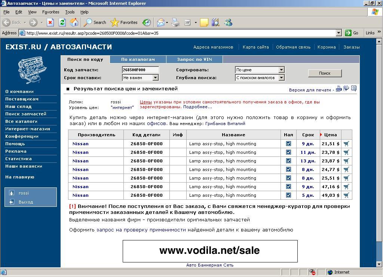Stop page loading with the red X icon

(x=50, y=22)
